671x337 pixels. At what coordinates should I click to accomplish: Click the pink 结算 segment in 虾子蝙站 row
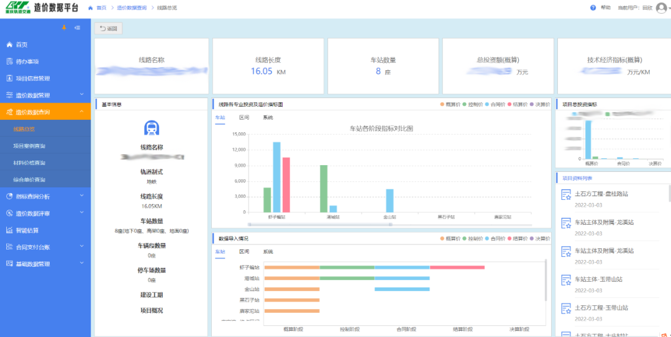click(x=457, y=267)
